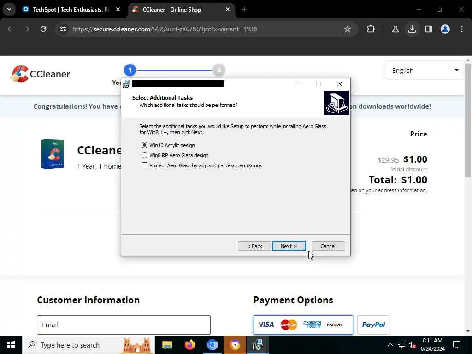This screenshot has width=472, height=354.
Task: Close the CCleaner Online Shop tab
Action: click(228, 10)
